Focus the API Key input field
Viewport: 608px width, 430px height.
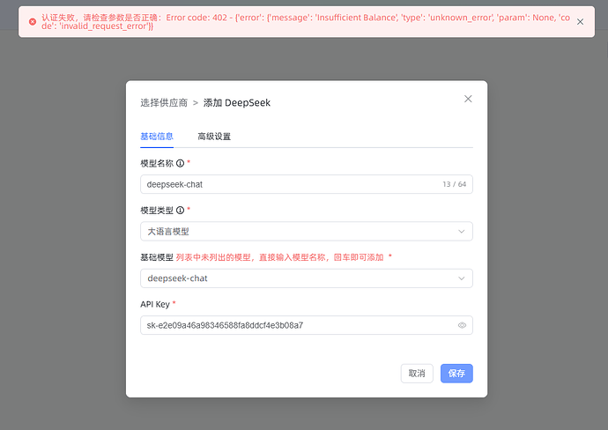307,325
